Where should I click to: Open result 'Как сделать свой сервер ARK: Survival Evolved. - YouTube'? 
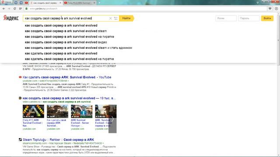click(67, 77)
